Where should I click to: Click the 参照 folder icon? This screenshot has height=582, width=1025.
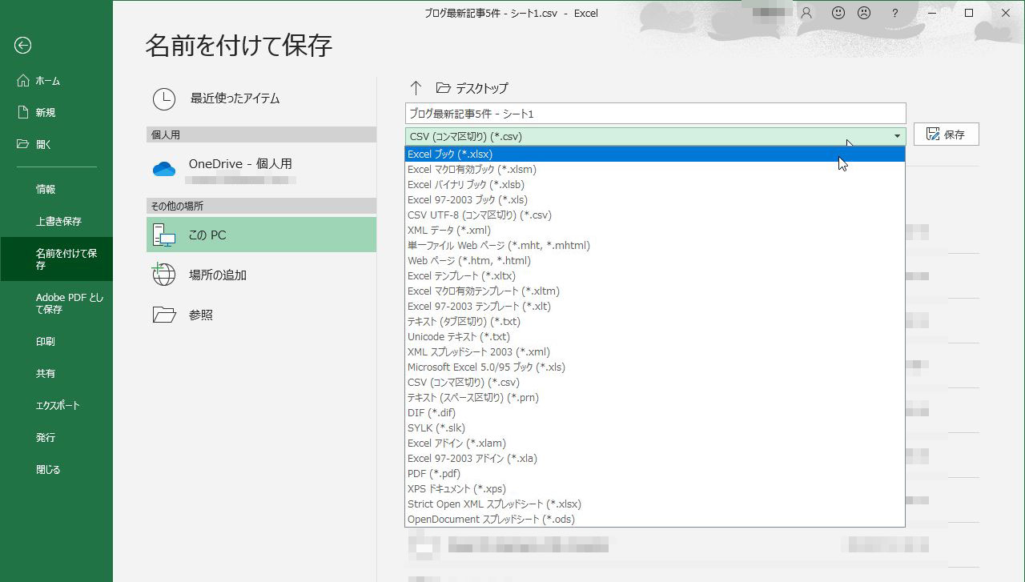pyautogui.click(x=164, y=315)
